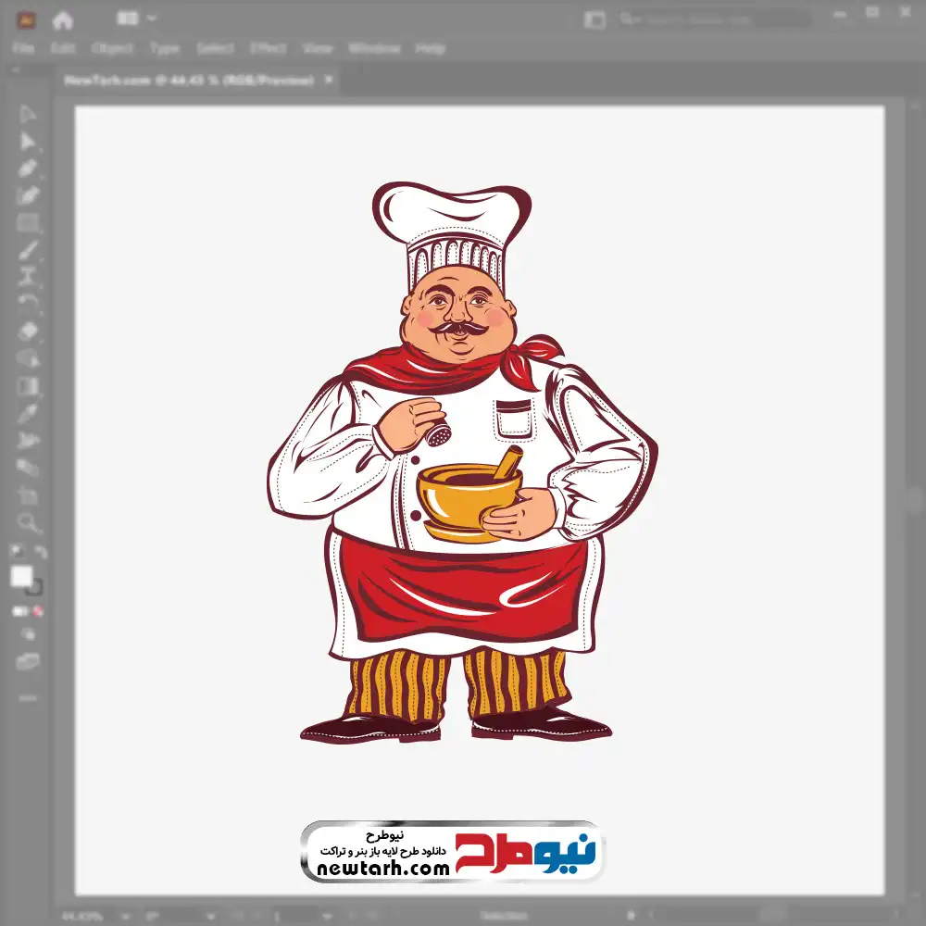Select the Eraser tool

click(28, 331)
